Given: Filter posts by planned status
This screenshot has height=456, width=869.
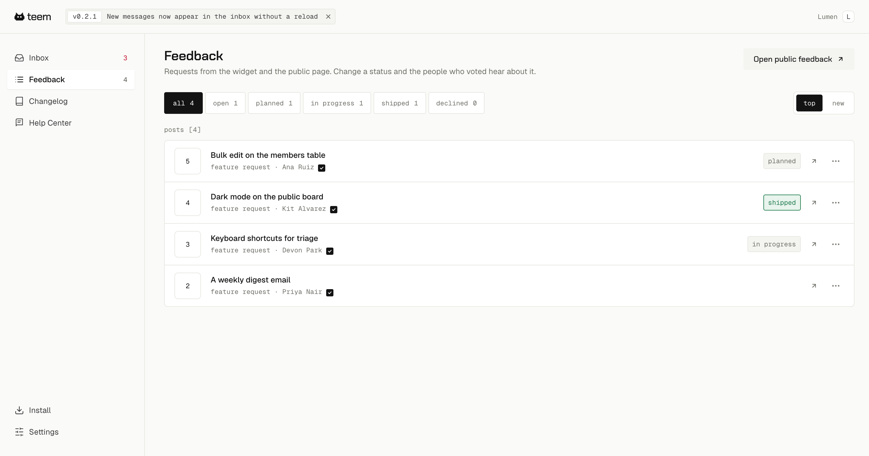Looking at the screenshot, I should coord(274,103).
